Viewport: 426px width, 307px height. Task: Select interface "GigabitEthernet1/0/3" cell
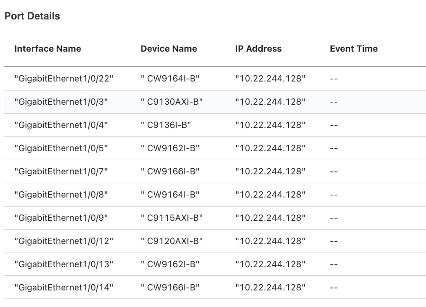61,102
